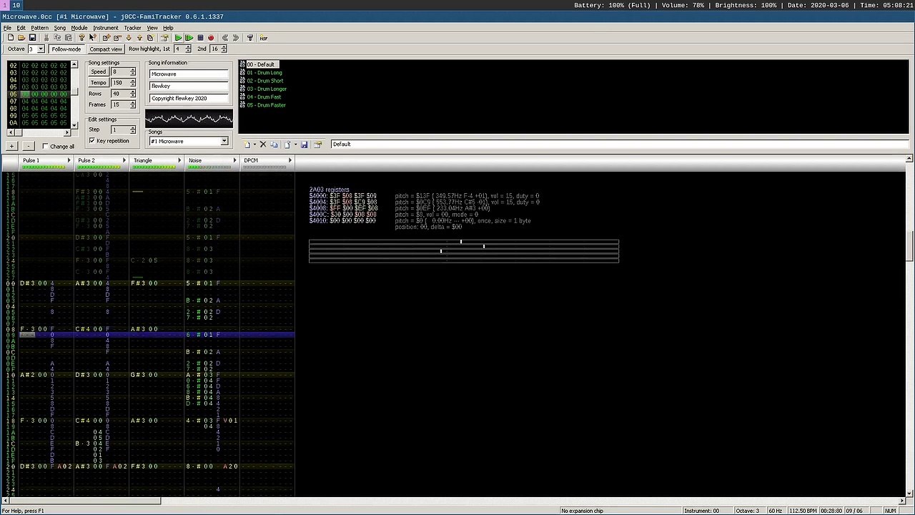Go to the previous frame arrow icon

point(224,38)
